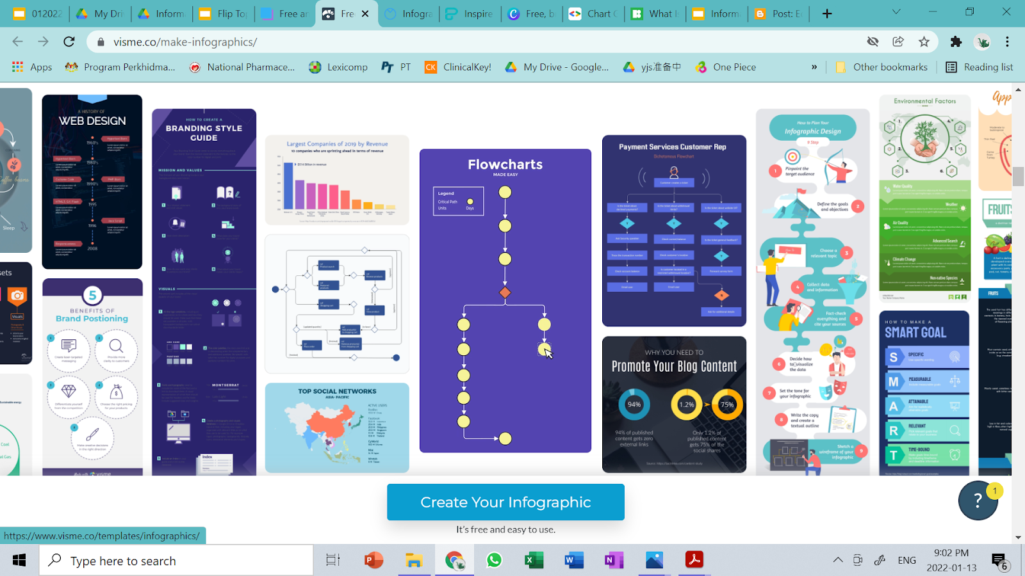Open Adobe Acrobat from taskbar
1025x576 pixels.
click(x=694, y=561)
